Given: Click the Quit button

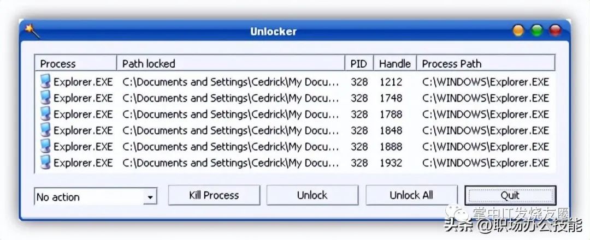Looking at the screenshot, I should tap(510, 195).
